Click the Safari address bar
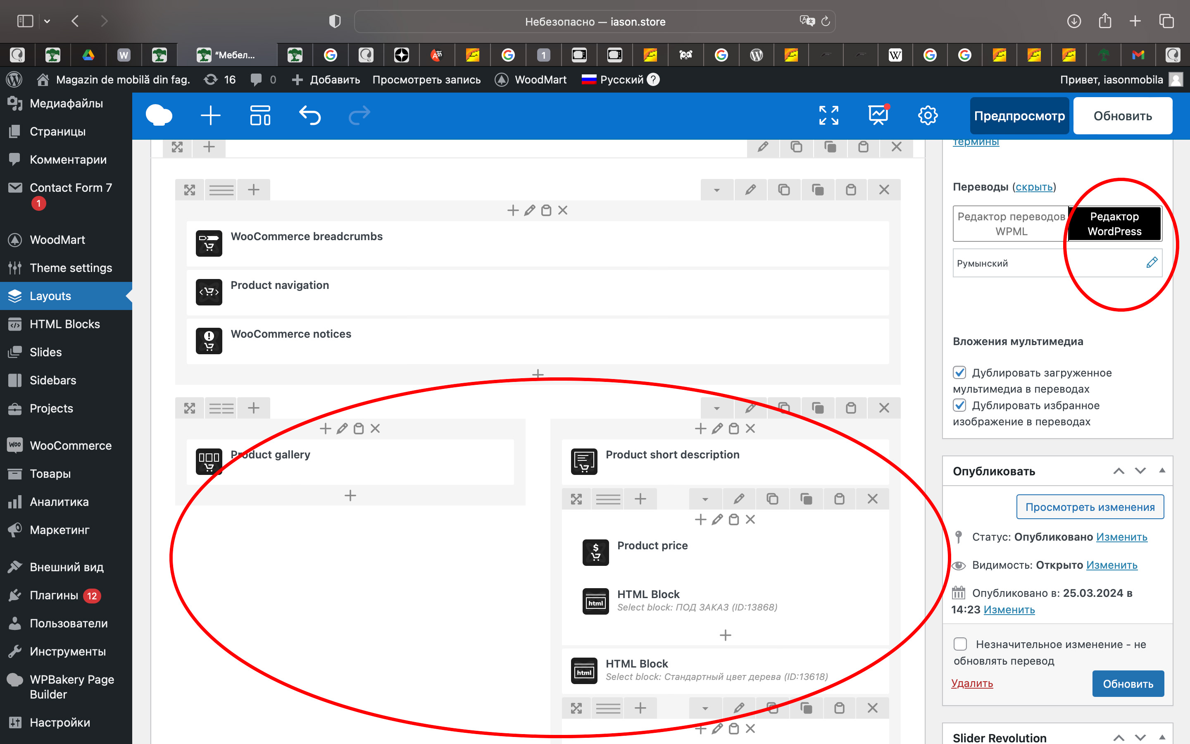1190x744 pixels. coord(595,21)
